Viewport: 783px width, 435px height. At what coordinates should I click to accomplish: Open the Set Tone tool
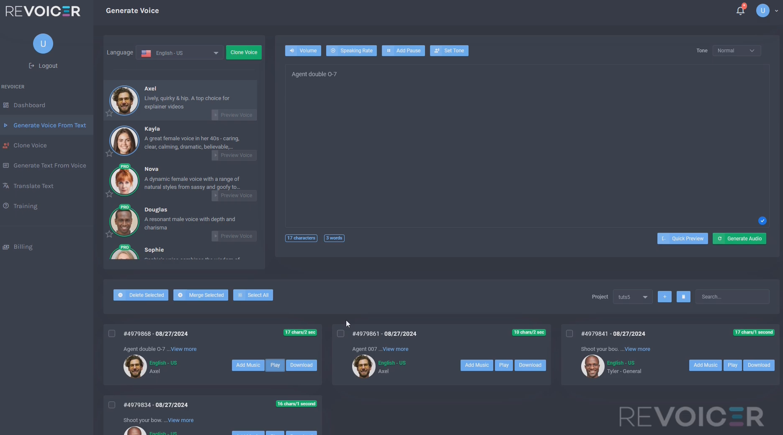pos(449,51)
